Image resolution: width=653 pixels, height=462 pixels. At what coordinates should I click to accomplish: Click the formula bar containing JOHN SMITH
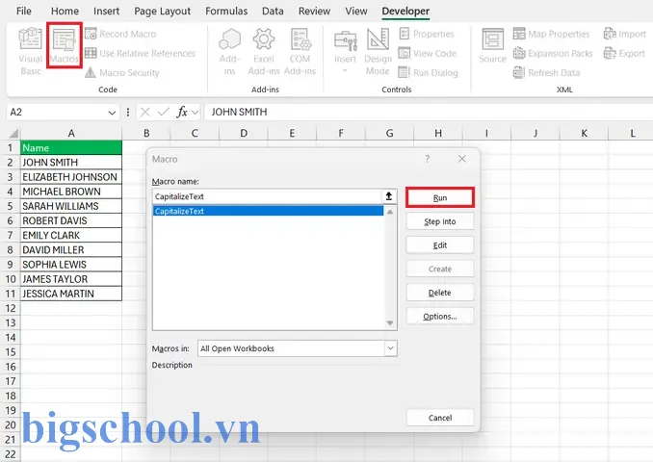(x=429, y=112)
